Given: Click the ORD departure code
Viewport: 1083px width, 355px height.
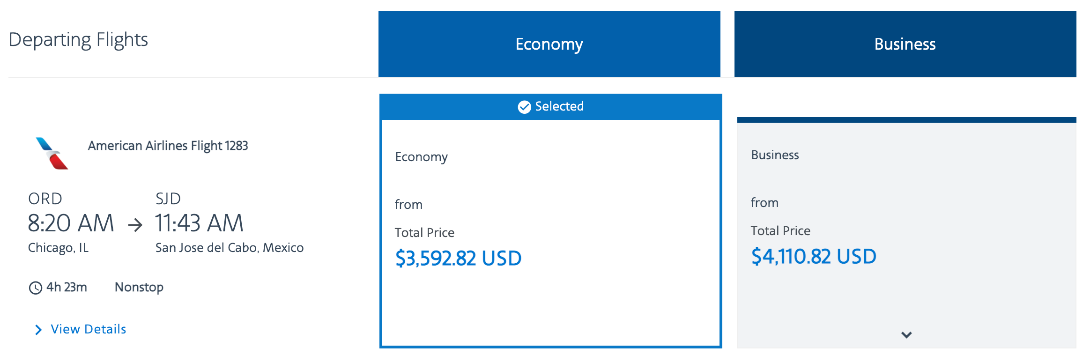Looking at the screenshot, I should pyautogui.click(x=45, y=199).
